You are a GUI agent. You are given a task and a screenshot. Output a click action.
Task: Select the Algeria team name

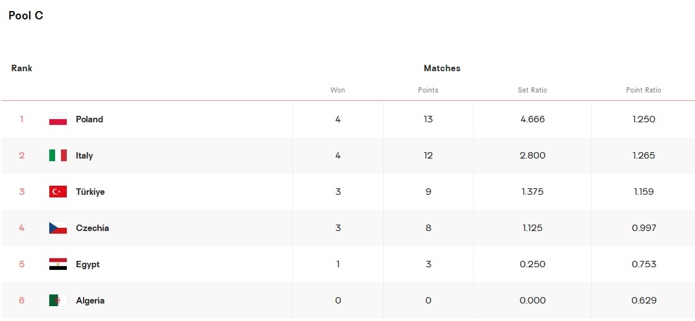coord(90,301)
